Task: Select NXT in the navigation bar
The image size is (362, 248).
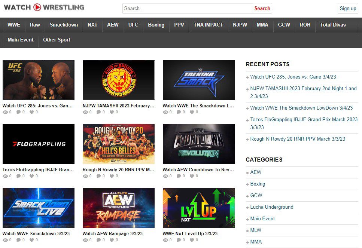Action: 92,25
